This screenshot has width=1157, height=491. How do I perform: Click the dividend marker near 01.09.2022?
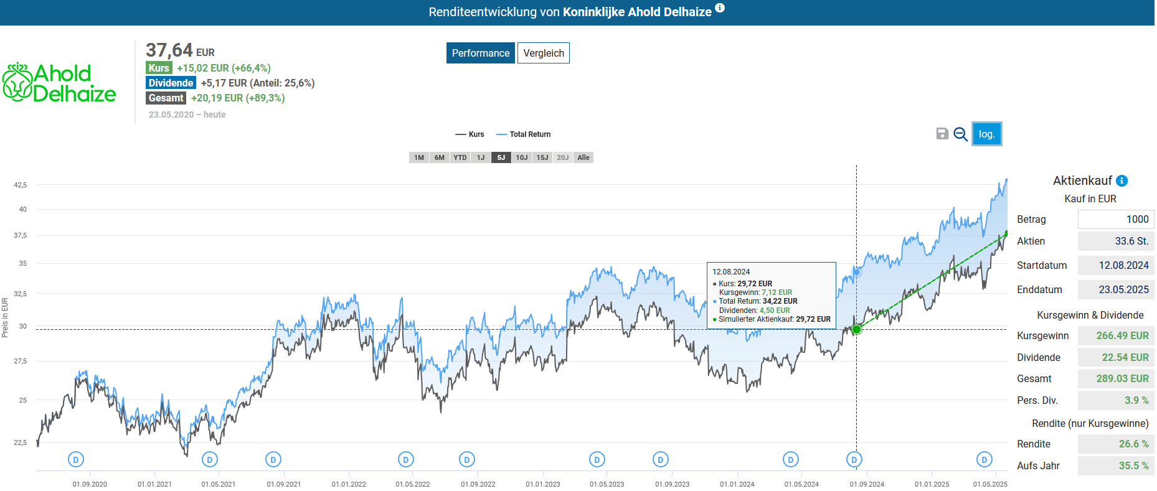pyautogui.click(x=467, y=460)
